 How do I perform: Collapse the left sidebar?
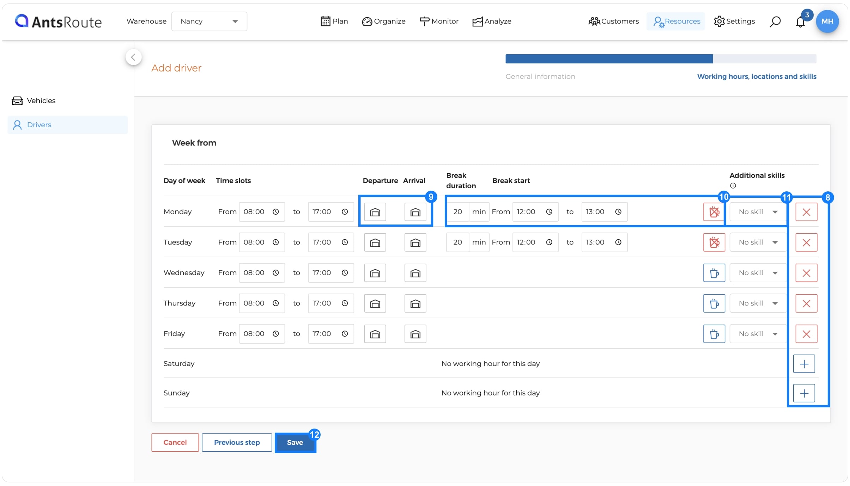(x=133, y=57)
